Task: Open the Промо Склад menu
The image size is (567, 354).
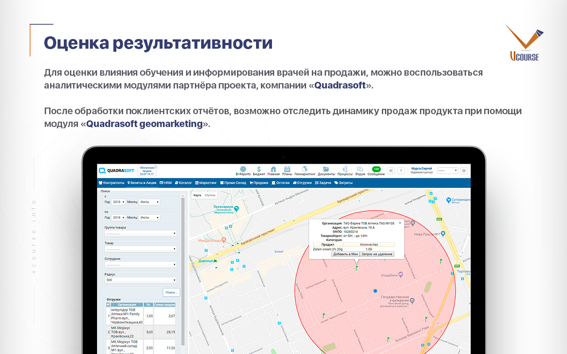Action: point(233,183)
